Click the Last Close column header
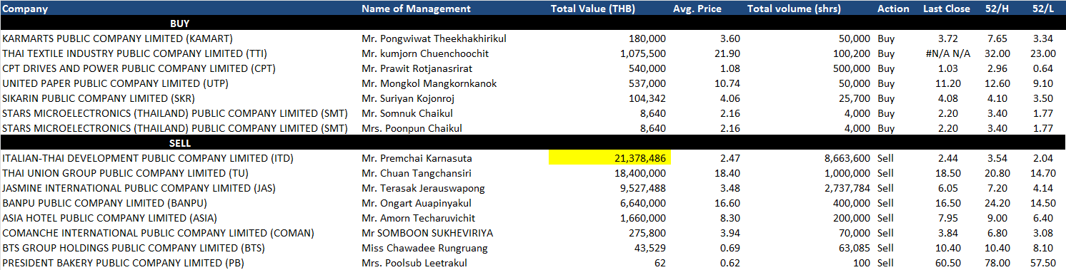1066x270 pixels. click(947, 9)
